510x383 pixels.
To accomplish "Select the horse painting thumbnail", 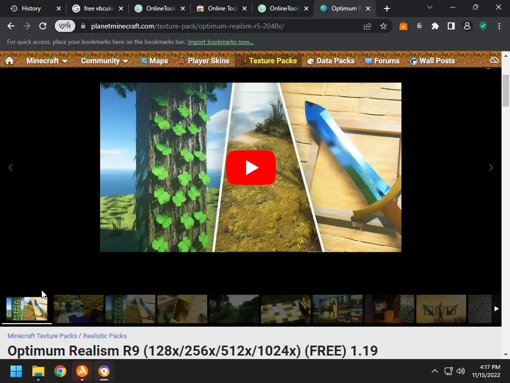I will click(x=338, y=309).
